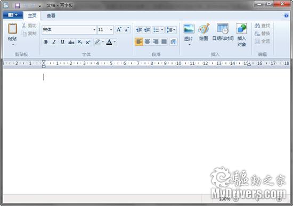Expand the arrow beneath 图片
Viewport: 293px width, 206px height.
pos(189,45)
